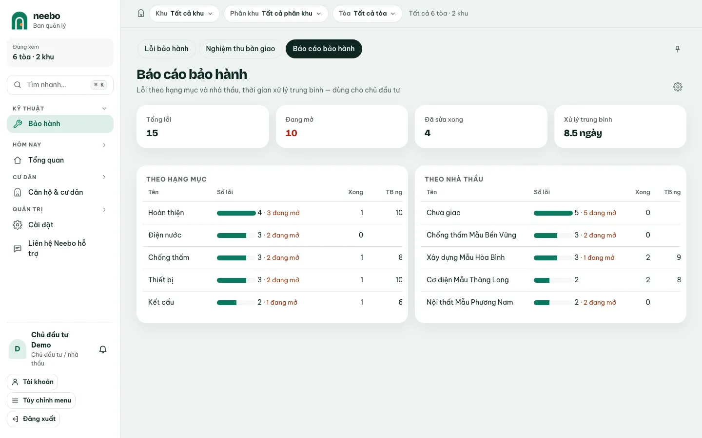Click Cơ điện Mẫu Thăng Long contractor
The height and width of the screenshot is (438, 702).
[x=468, y=280]
